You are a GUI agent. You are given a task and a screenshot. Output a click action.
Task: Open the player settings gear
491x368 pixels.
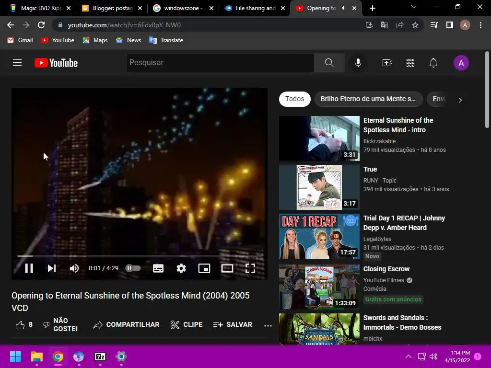tap(181, 268)
